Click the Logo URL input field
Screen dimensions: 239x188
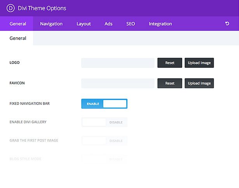[118, 63]
